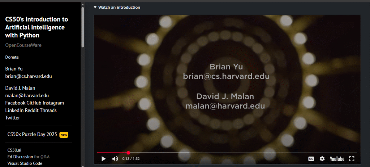Viewport: 370px width, 167px height.
Task: Open malan@harvard.edu email link
Action: point(27,95)
